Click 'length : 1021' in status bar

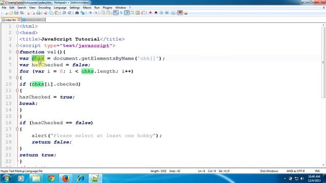click(158, 171)
